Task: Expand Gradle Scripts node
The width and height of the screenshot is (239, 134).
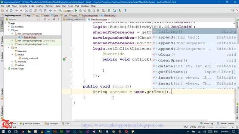Action: [x=6, y=68]
